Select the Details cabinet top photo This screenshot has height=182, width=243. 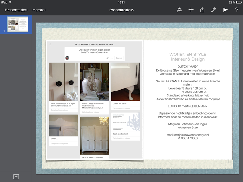(64, 125)
